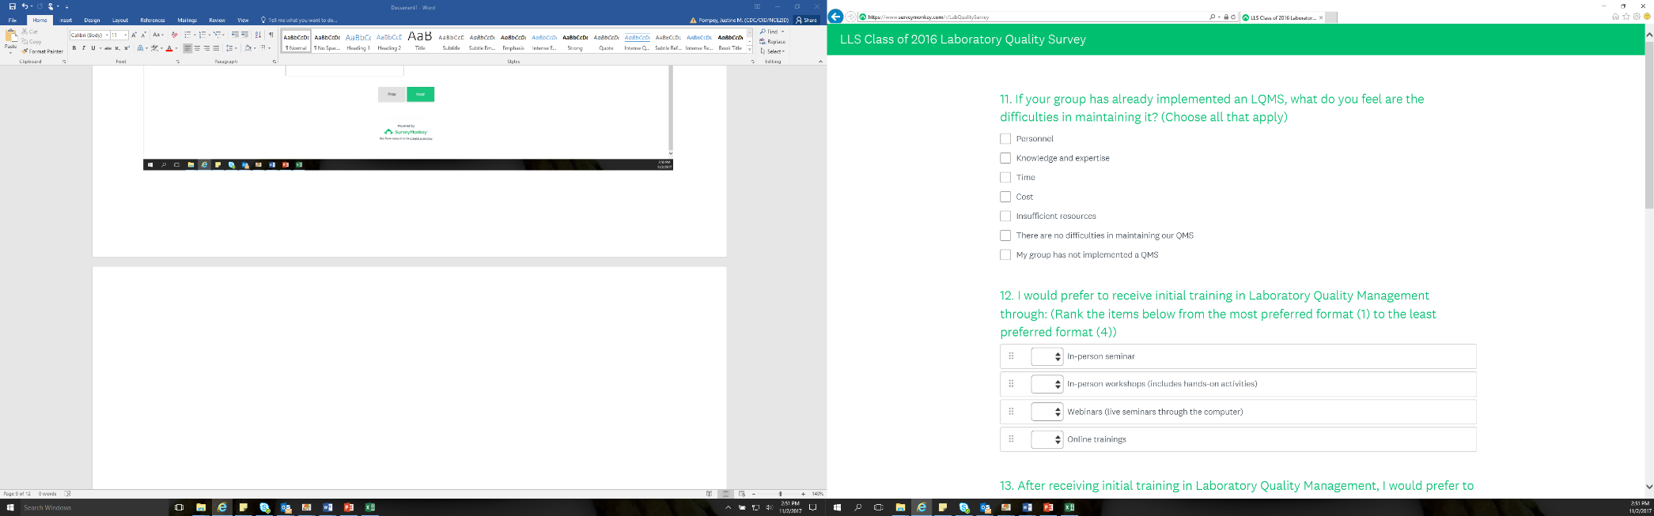Screen dimensions: 1654x516
Task: Open the Select dropdown in Editing group
Action: click(x=772, y=51)
